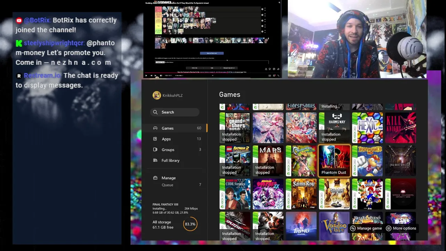
Task: Click the Manage game button
Action: 366,228
